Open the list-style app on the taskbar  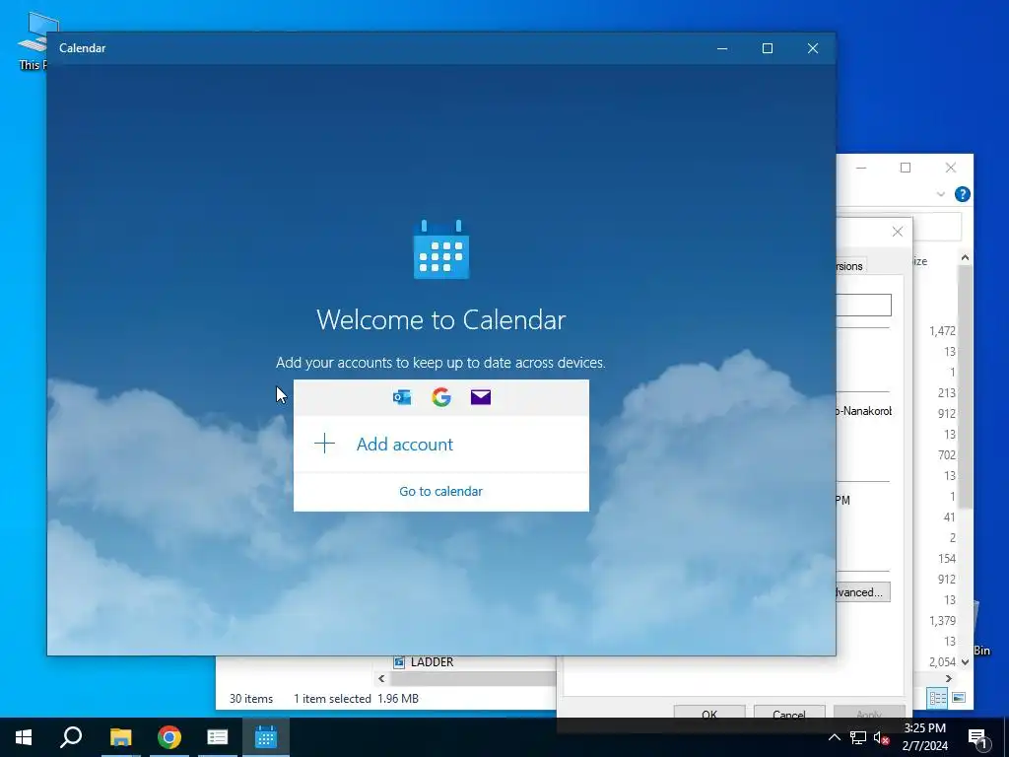[218, 737]
